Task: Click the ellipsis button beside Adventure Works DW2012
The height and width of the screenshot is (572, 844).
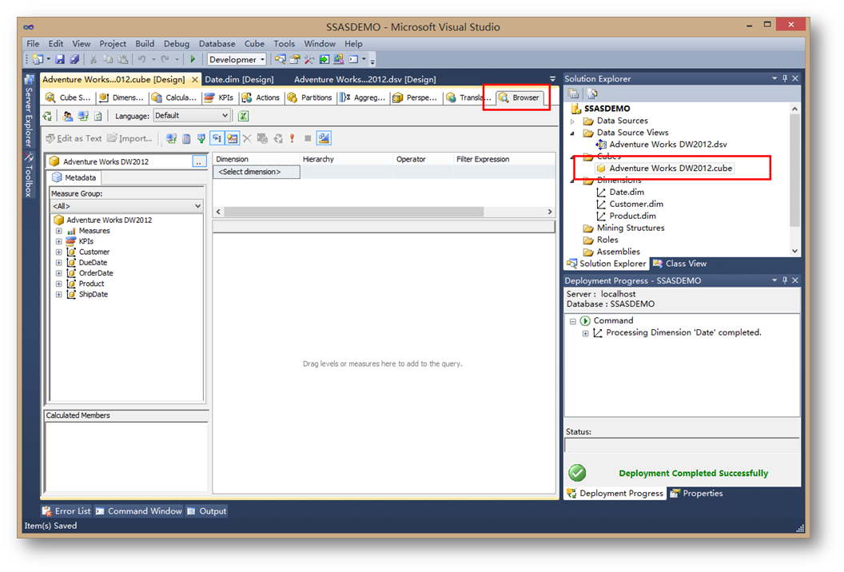Action: point(199,161)
